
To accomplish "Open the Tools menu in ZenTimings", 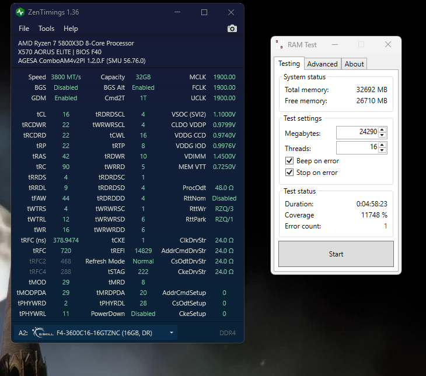I will click(x=46, y=29).
